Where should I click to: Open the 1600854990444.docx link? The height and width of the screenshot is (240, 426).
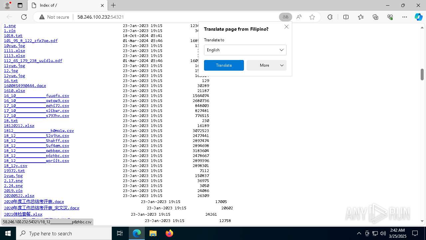(25, 86)
